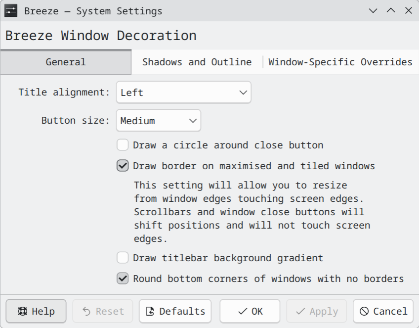Open the Window-Specific Overrides tab
This screenshot has width=419, height=328.
[x=340, y=62]
